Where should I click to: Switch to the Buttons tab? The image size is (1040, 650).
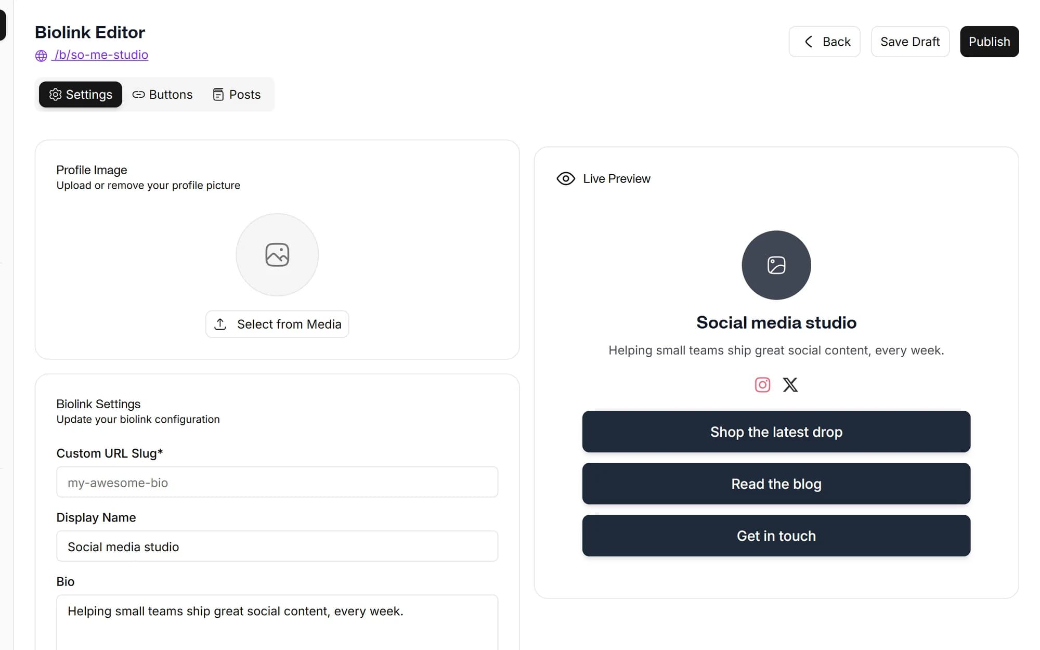tap(162, 95)
